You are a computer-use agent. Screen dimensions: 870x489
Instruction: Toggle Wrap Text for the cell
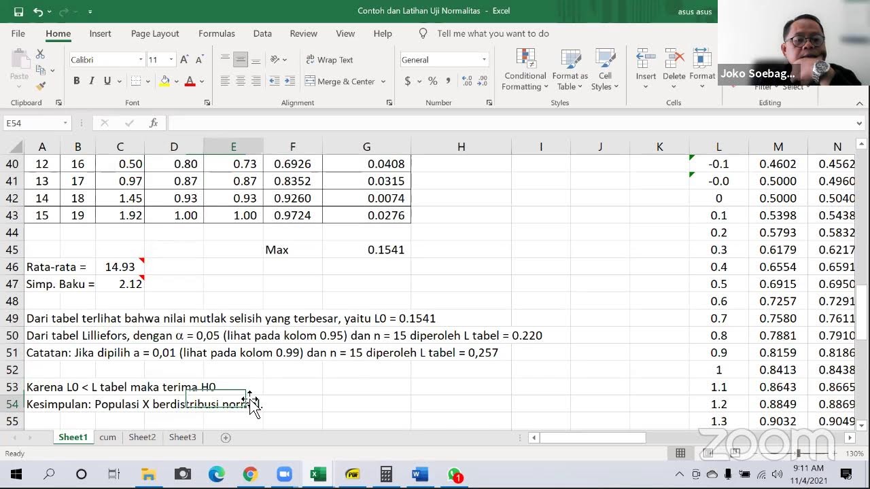tap(329, 60)
